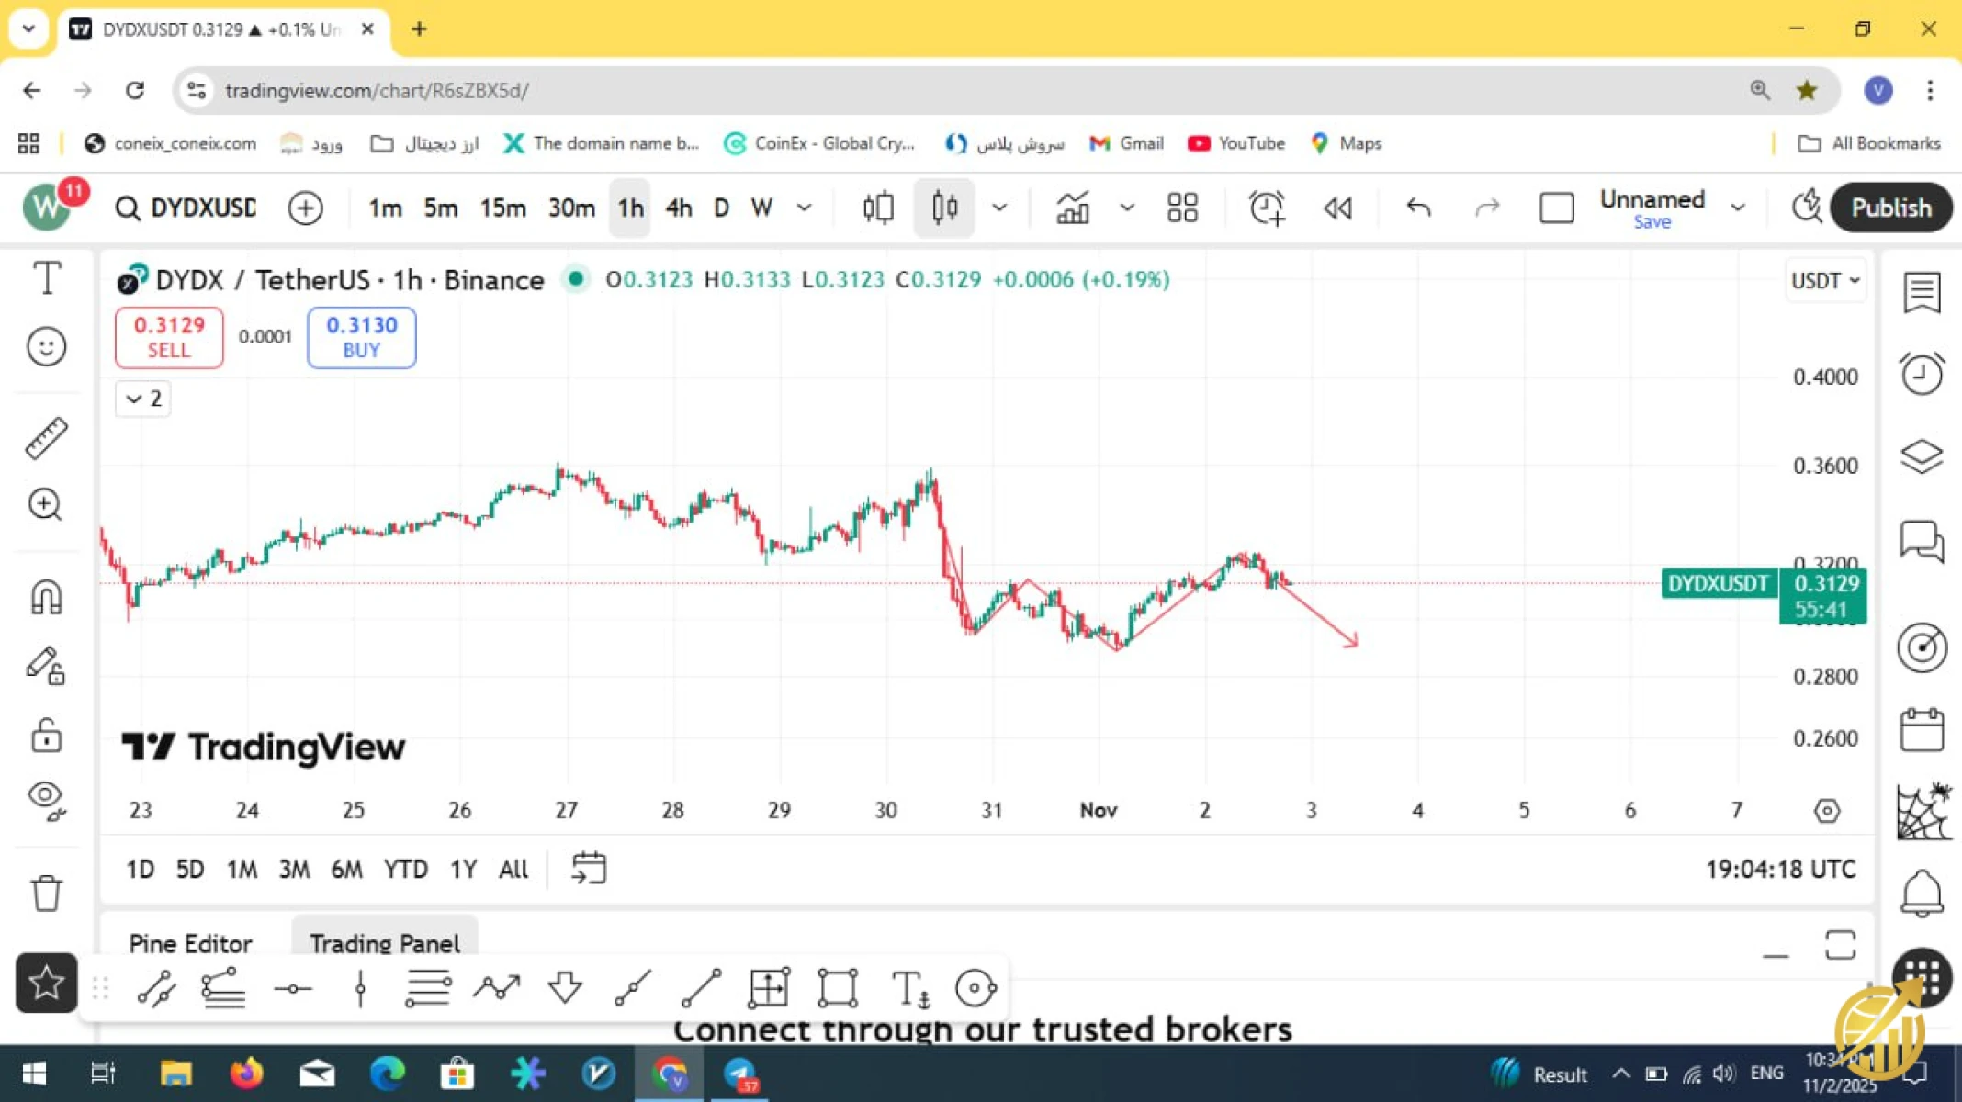Open the watchlist panel icon on right sidebar
1962x1102 pixels.
point(1922,293)
